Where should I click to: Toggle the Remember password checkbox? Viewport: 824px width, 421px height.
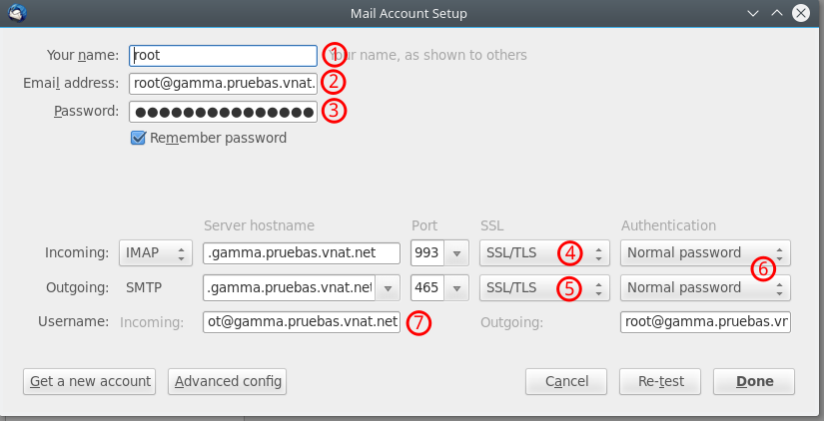(138, 138)
